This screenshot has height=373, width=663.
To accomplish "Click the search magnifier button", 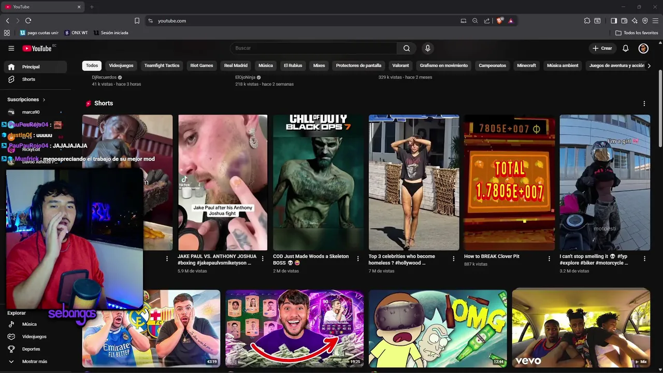I will tap(407, 48).
